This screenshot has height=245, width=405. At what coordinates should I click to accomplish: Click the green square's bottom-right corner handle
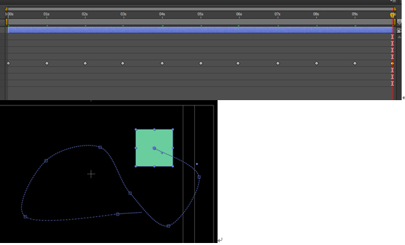[173, 166]
